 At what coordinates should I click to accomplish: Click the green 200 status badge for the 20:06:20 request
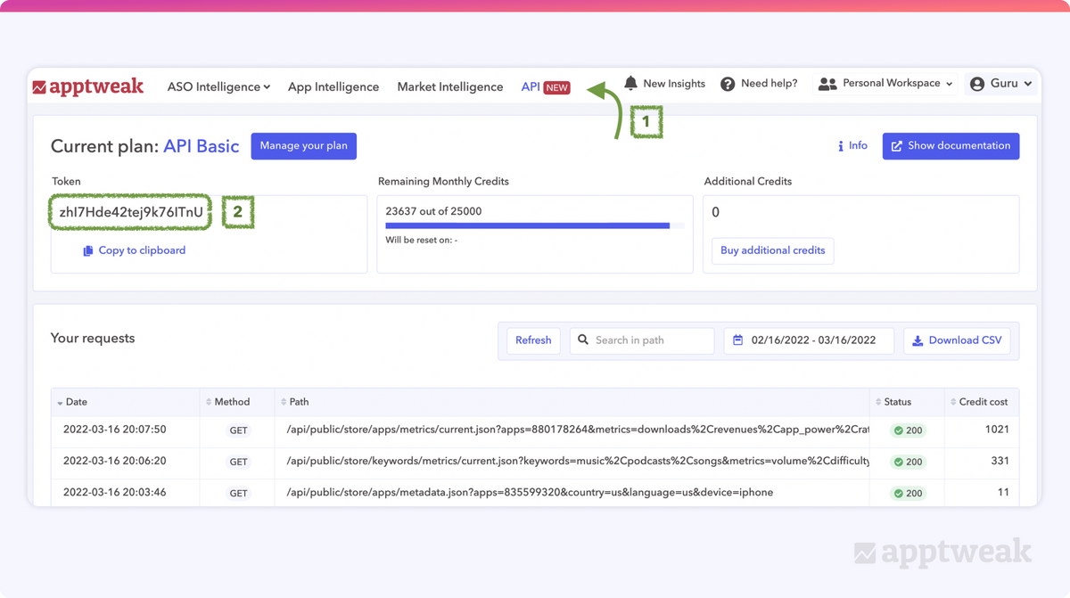908,462
